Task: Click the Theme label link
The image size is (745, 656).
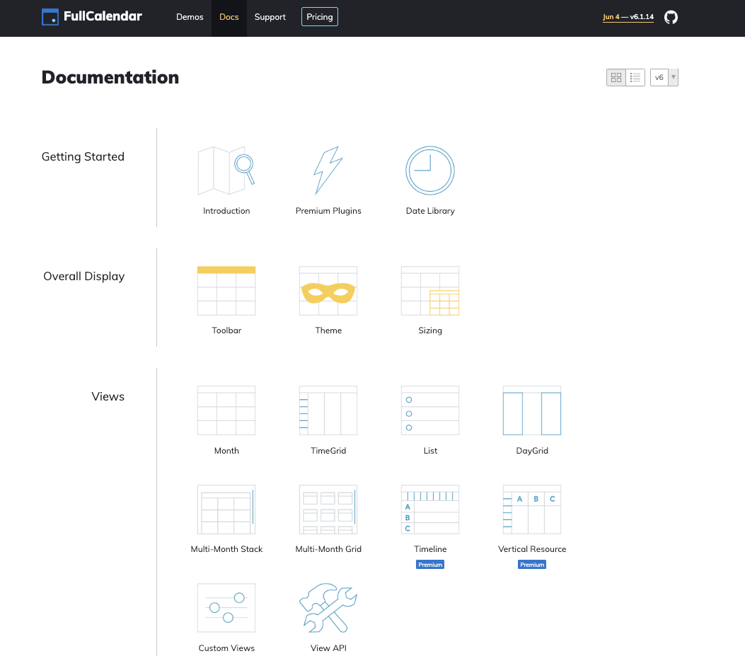Action: [328, 330]
